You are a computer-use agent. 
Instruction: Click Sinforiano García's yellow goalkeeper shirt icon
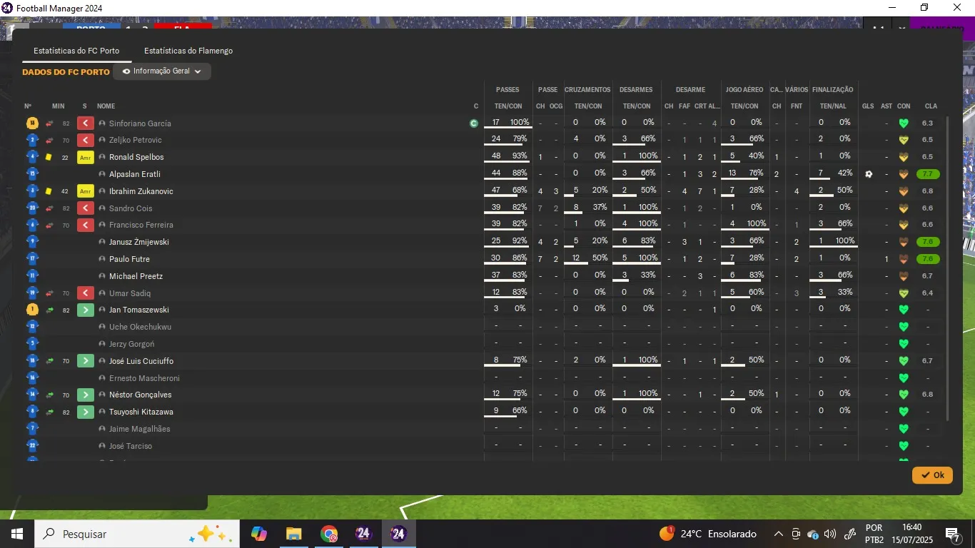click(32, 123)
